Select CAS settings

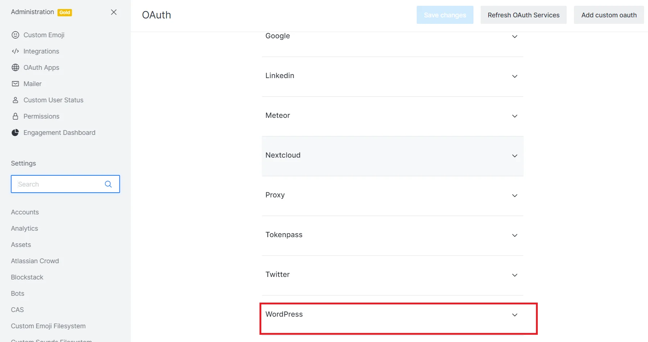17,309
